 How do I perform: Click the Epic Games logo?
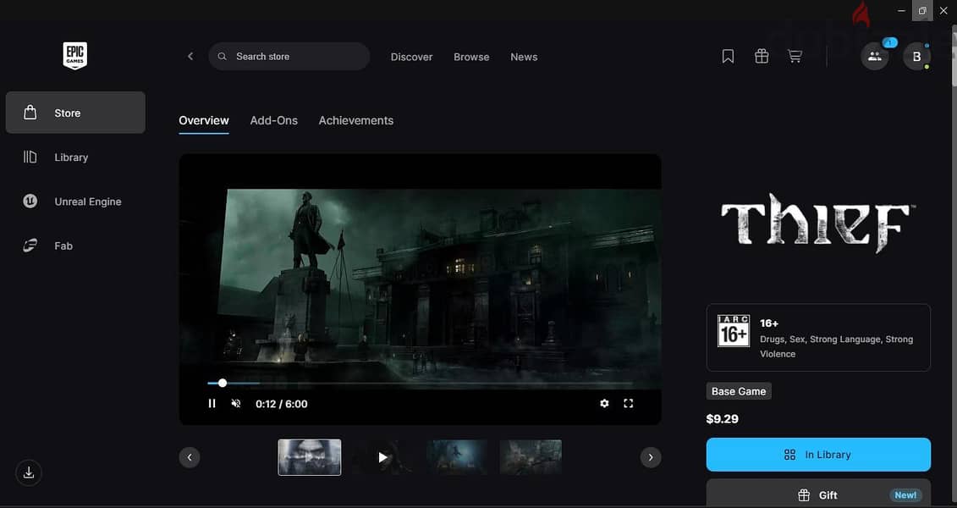(x=75, y=56)
